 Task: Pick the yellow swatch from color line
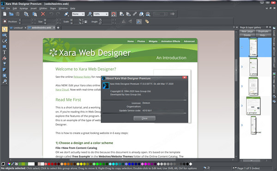point(81,164)
